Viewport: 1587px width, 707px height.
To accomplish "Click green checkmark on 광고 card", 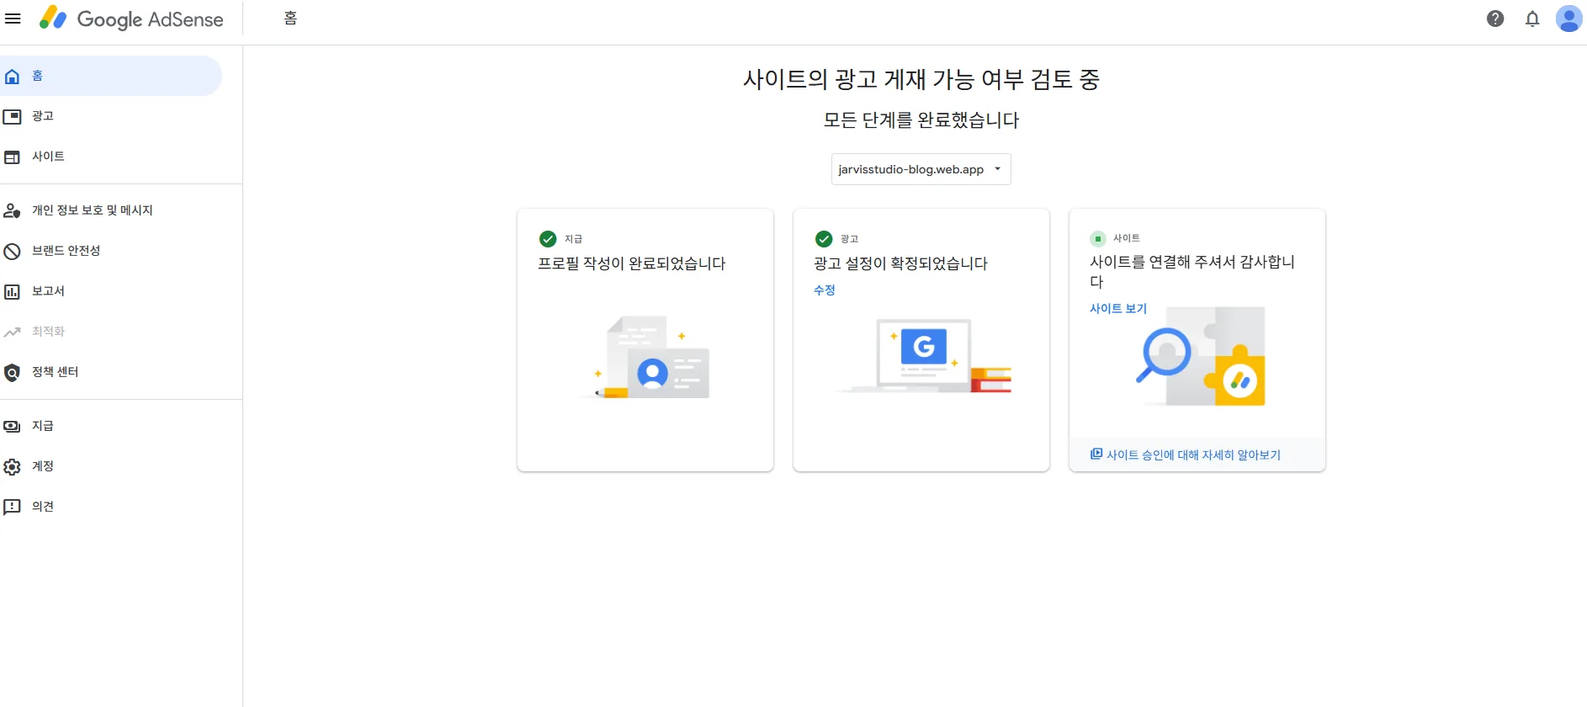I will [824, 239].
